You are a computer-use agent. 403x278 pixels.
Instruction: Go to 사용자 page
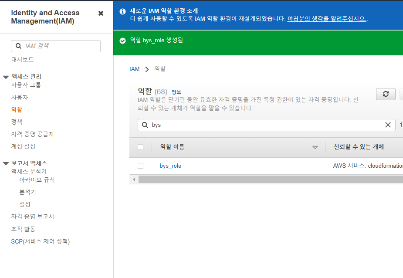pos(20,98)
